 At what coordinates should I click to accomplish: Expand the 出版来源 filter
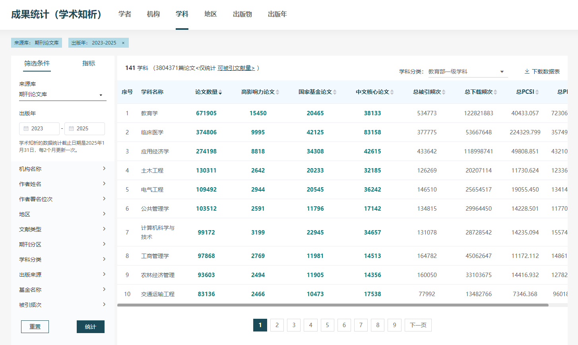coord(63,275)
